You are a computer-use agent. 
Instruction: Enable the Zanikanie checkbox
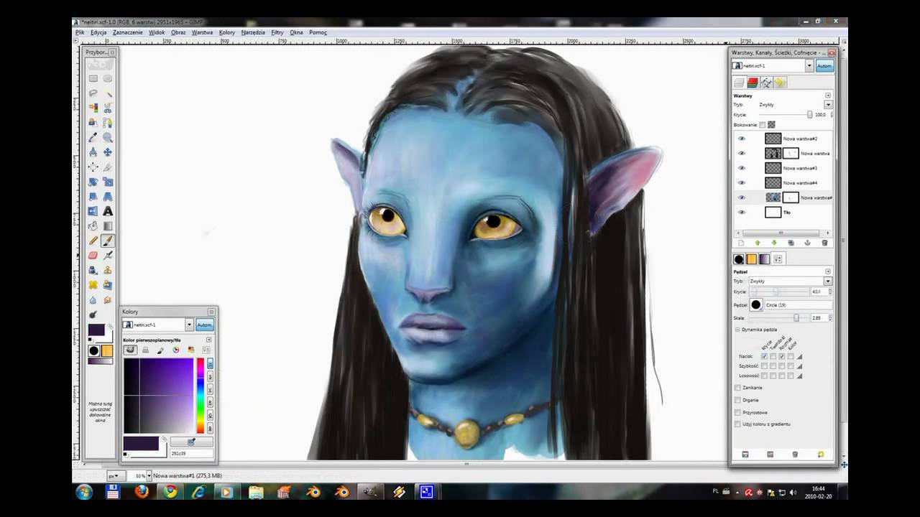737,388
